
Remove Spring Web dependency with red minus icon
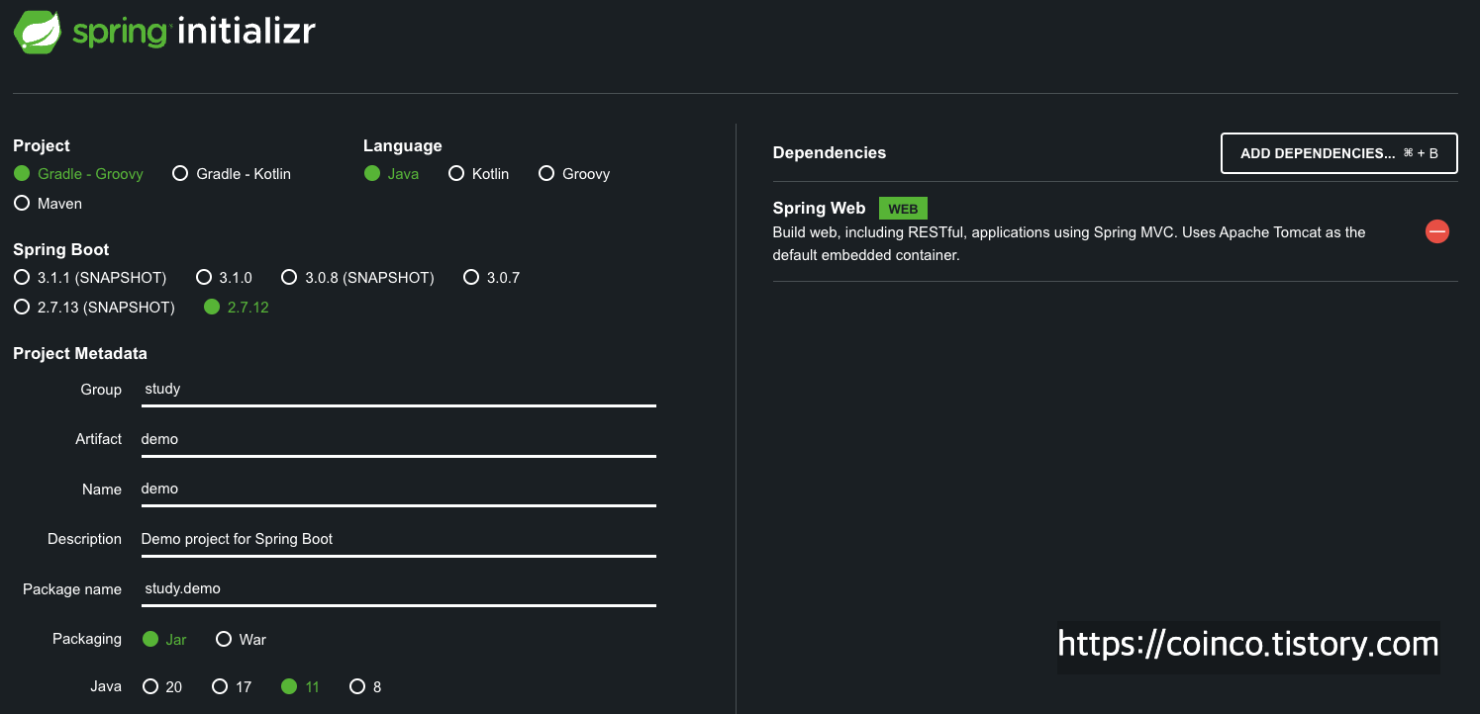[1436, 231]
